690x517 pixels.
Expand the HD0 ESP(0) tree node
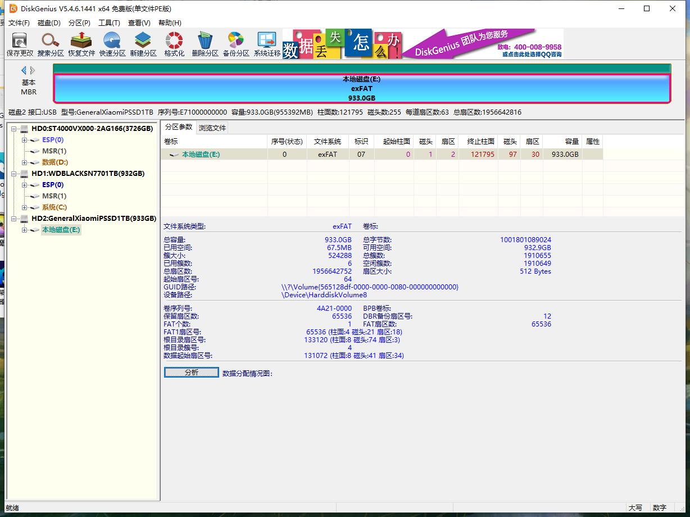[25, 140]
